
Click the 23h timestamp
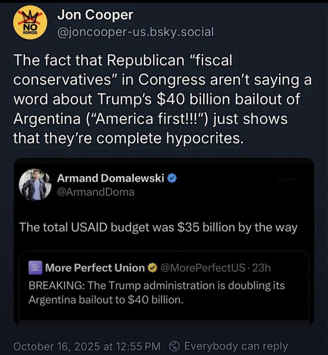click(261, 268)
